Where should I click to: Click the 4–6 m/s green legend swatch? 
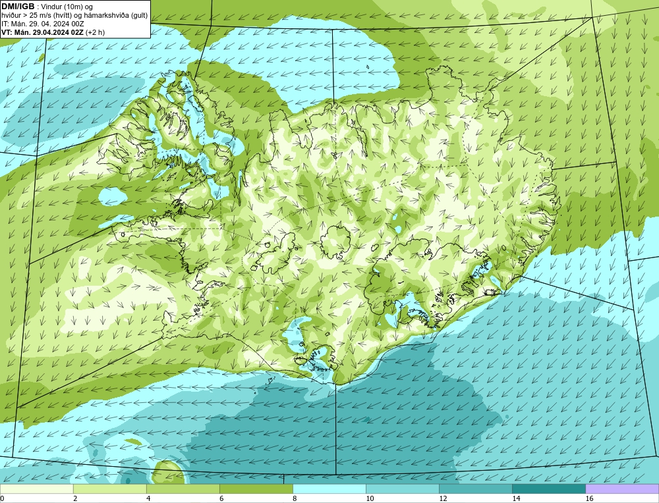click(x=183, y=489)
